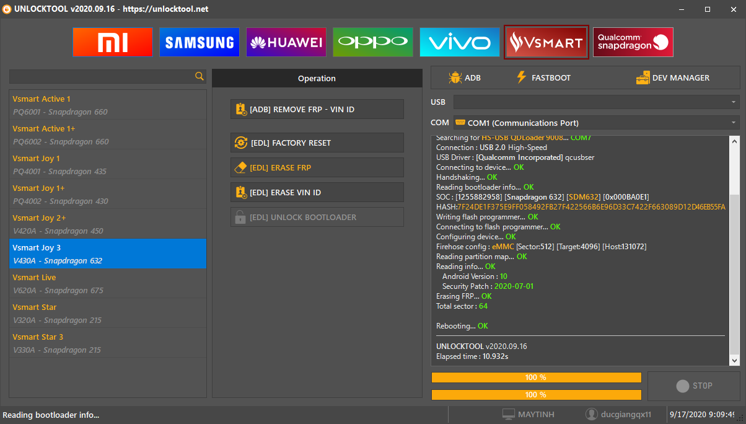Switch to the Samsung brand section
Viewport: 746px width, 424px height.
pyautogui.click(x=199, y=42)
